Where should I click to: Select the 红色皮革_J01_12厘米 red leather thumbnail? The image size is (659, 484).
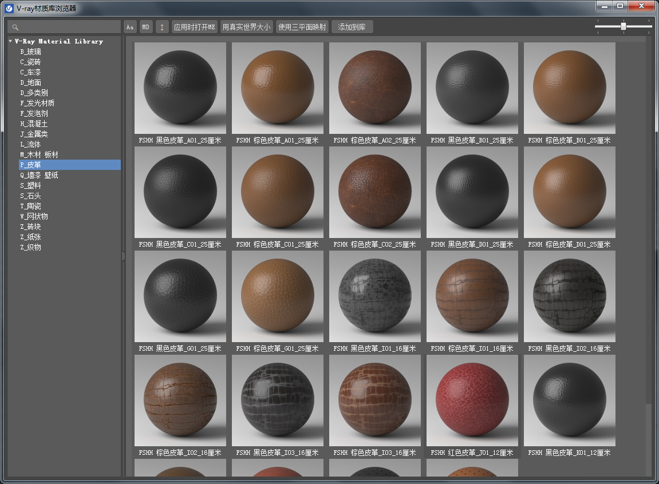pos(472,400)
